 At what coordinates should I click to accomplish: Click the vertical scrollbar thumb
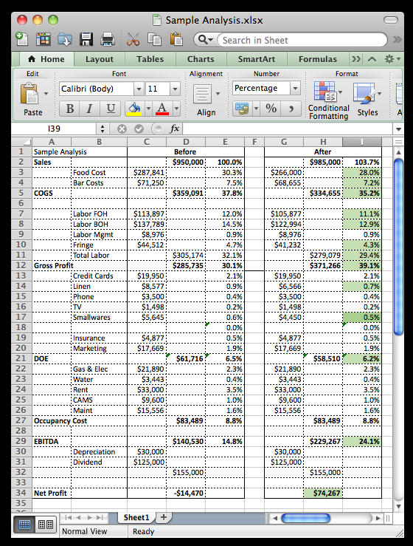pos(398,247)
